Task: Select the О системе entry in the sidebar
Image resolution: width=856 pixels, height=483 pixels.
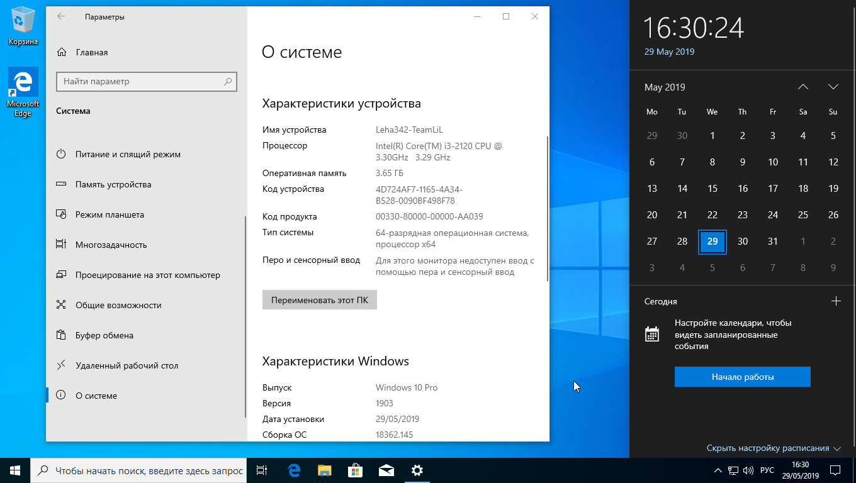Action: (x=146, y=396)
